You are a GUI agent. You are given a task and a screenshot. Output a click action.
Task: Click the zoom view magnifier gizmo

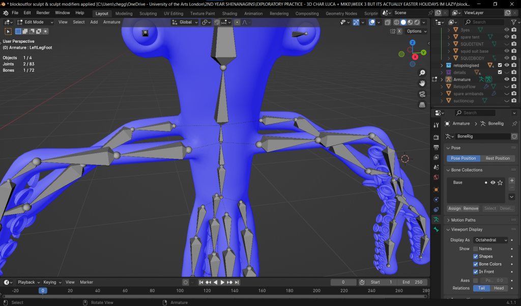pos(422,73)
